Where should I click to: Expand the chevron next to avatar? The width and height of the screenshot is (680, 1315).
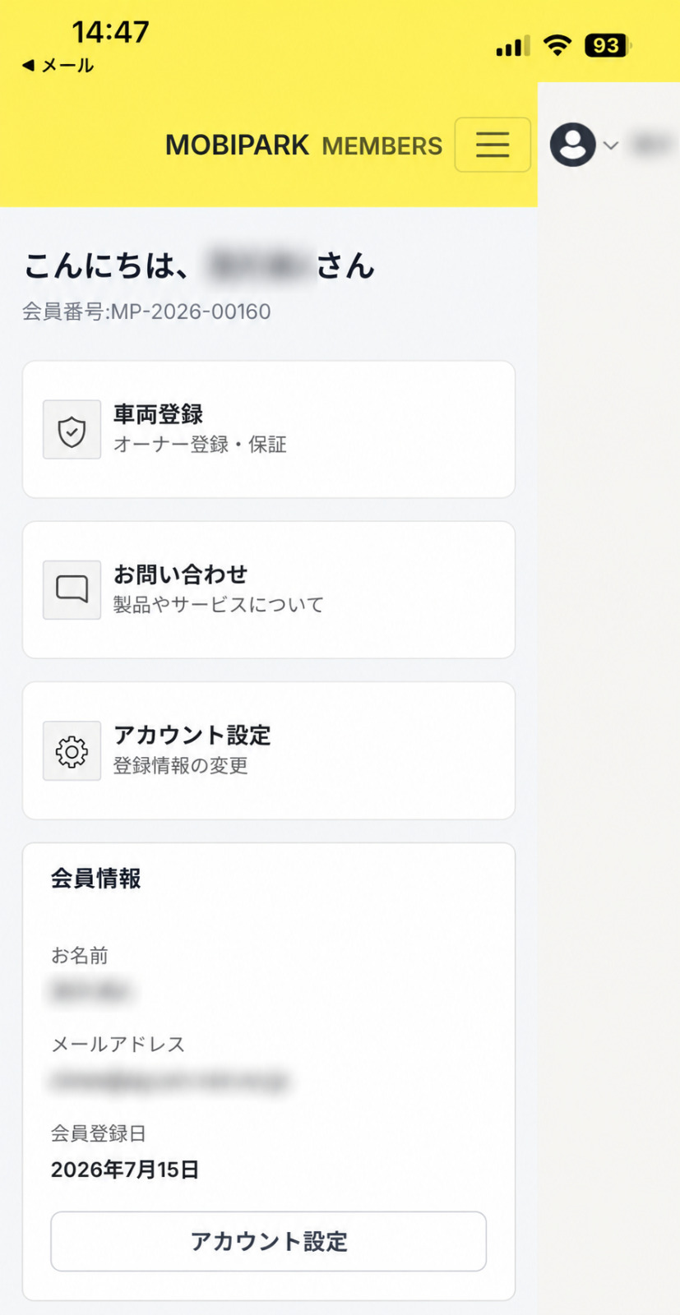coord(611,145)
